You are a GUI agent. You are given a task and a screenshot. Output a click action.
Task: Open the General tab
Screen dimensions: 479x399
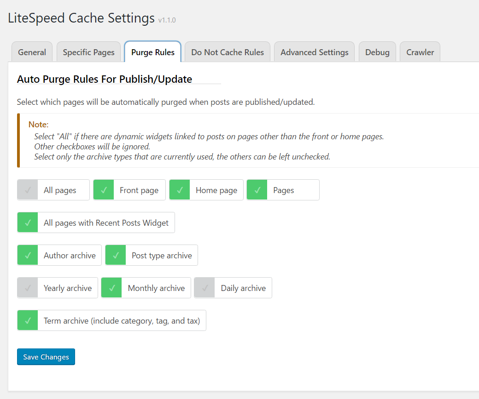(32, 52)
